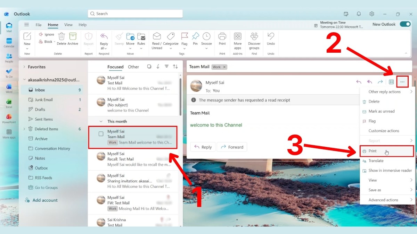
Task: Click the Move folder ribbon icon
Action: point(130,36)
